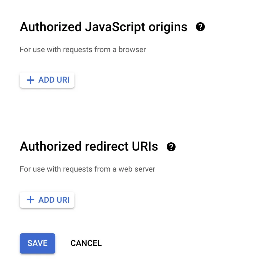Click the word "redirect" in the second heading
The height and width of the screenshot is (272, 264).
[x=104, y=147]
